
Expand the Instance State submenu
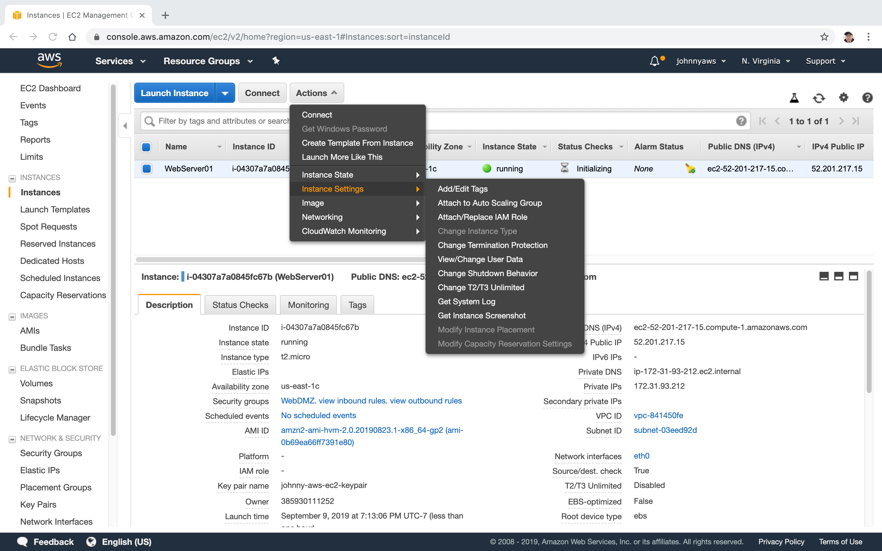tap(357, 174)
